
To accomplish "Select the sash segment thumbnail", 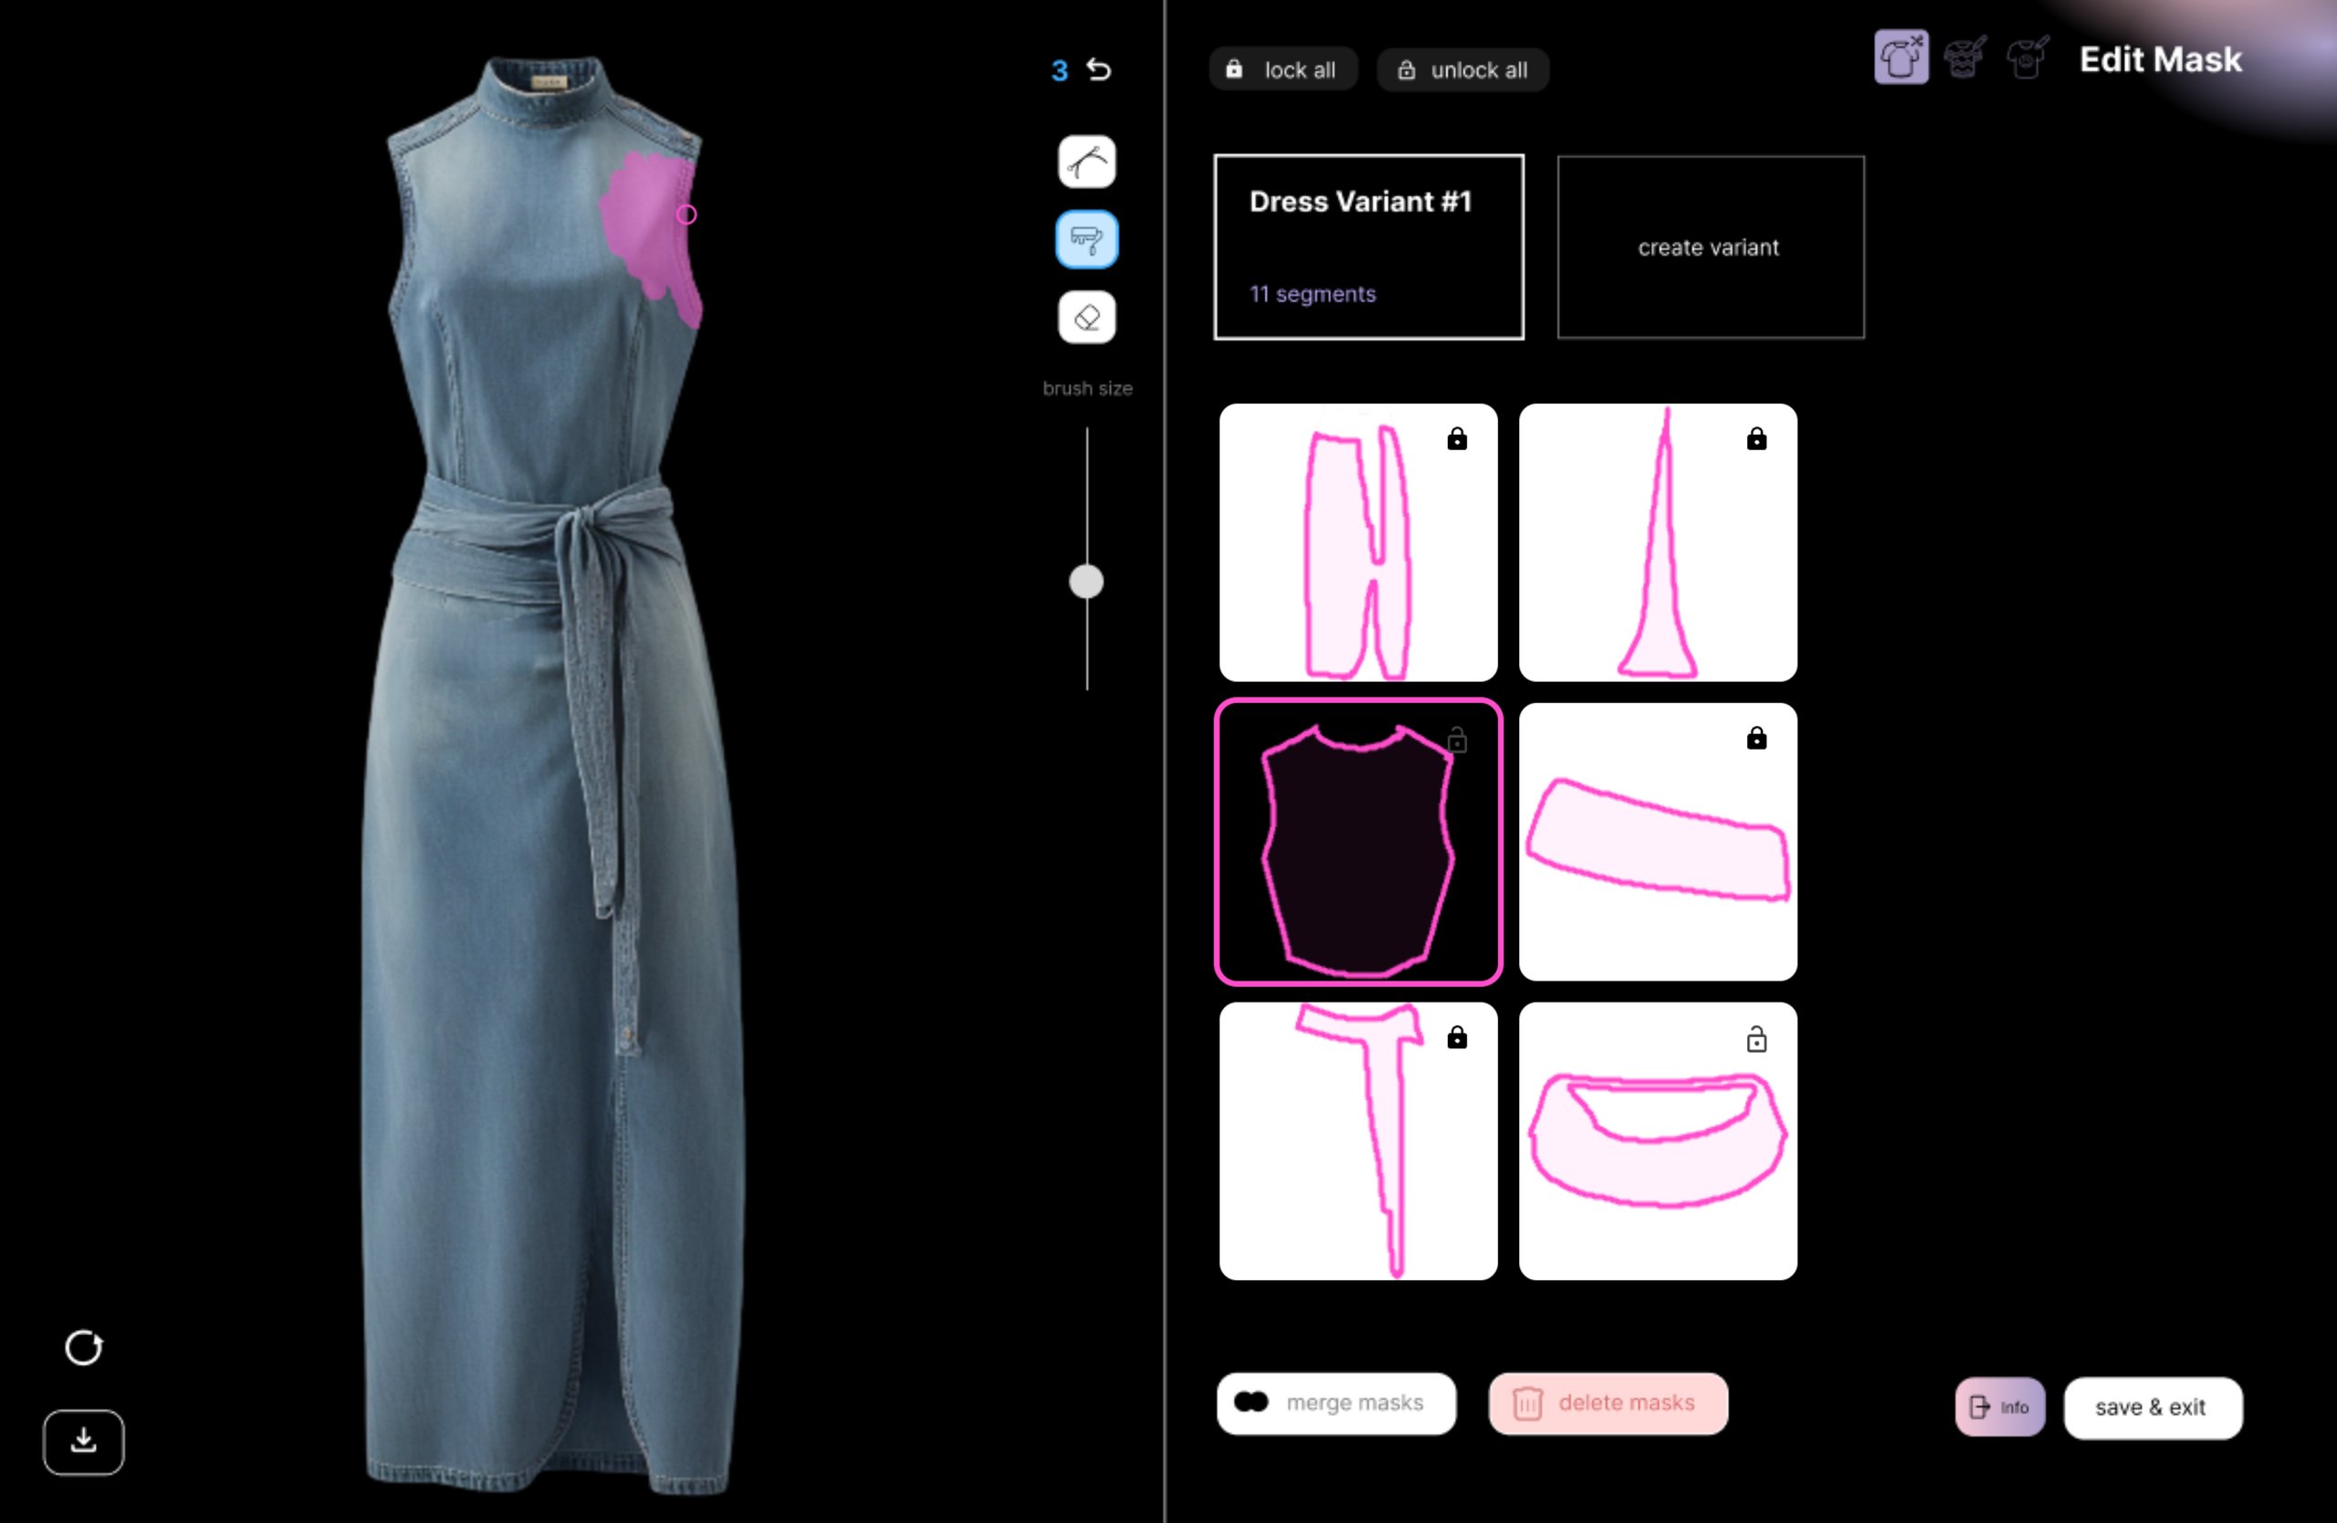I will pyautogui.click(x=1358, y=1140).
